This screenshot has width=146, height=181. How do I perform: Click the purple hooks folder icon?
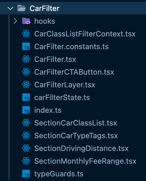26,21
